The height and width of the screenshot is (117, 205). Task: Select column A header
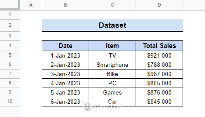point(31,5)
